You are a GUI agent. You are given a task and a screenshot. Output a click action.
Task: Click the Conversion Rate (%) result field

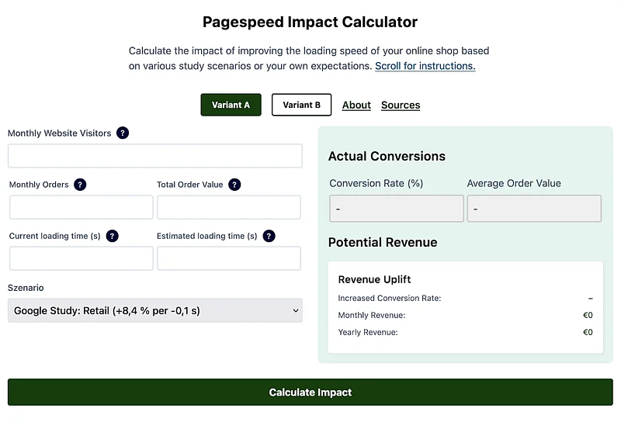[396, 209]
